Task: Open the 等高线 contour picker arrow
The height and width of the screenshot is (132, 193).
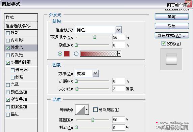Action: [87, 110]
